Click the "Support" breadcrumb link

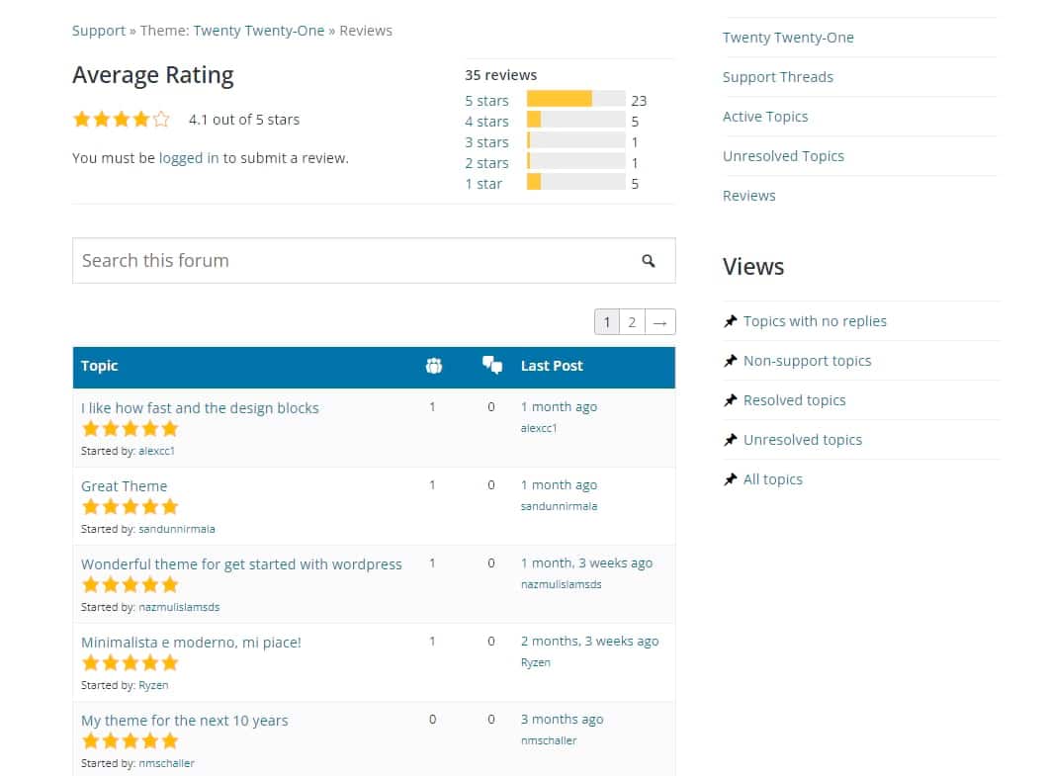99,30
